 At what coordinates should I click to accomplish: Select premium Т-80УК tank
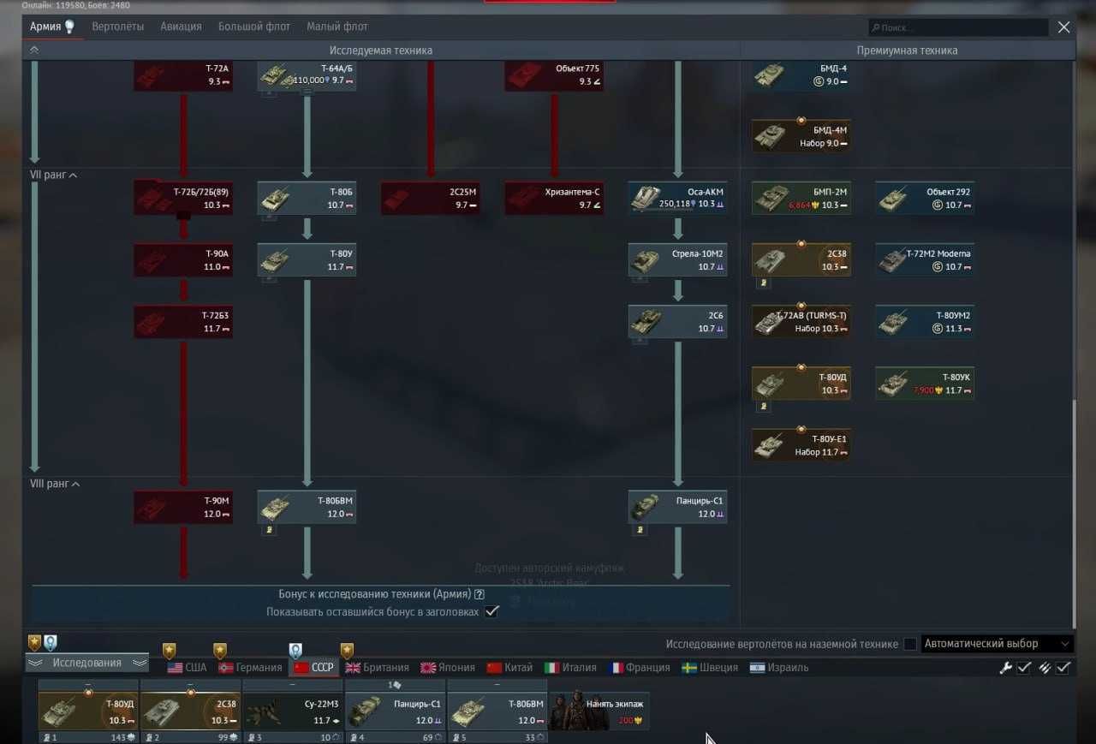[925, 384]
